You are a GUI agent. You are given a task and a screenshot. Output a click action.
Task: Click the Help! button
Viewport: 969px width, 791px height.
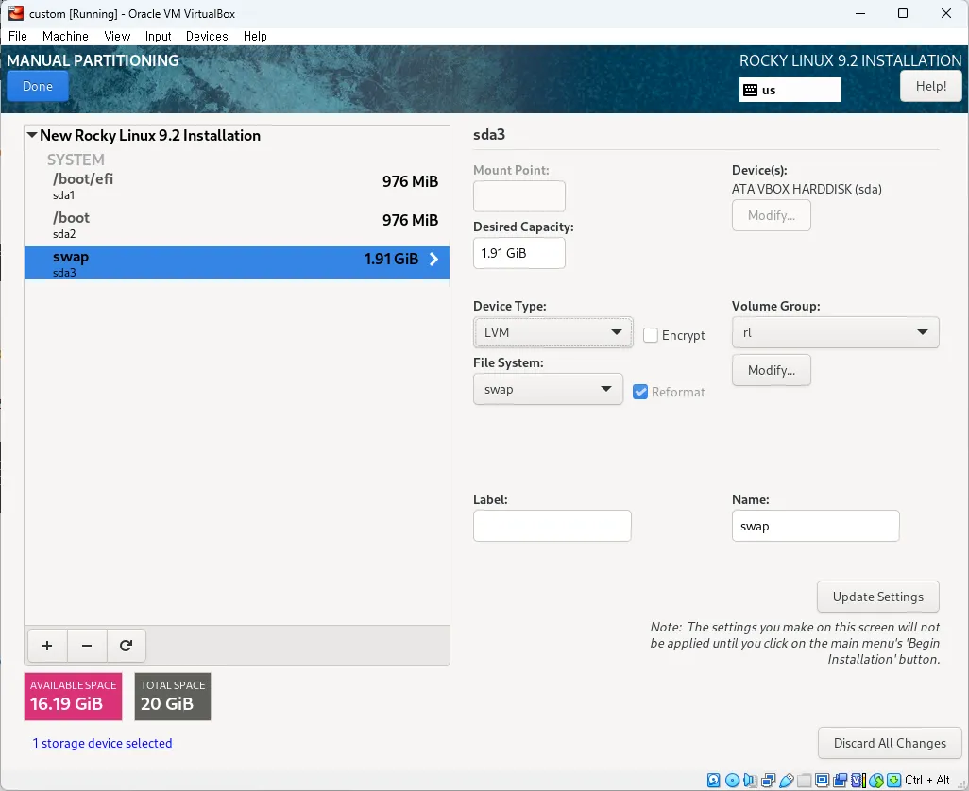930,86
